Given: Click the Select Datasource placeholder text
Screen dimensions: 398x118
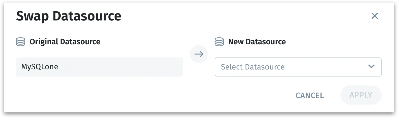Looking at the screenshot, I should (x=252, y=67).
